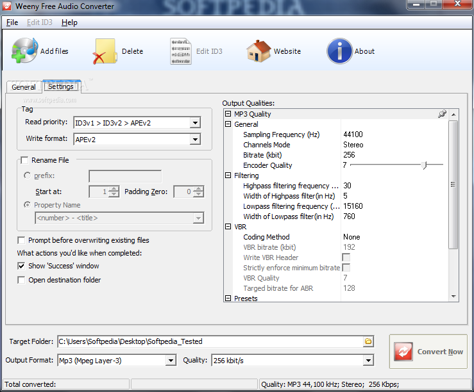Click the Output Qualities scrollbar thumb
The height and width of the screenshot is (392, 474).
tap(453, 184)
